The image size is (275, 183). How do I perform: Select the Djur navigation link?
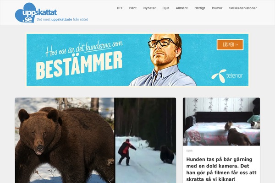166,8
